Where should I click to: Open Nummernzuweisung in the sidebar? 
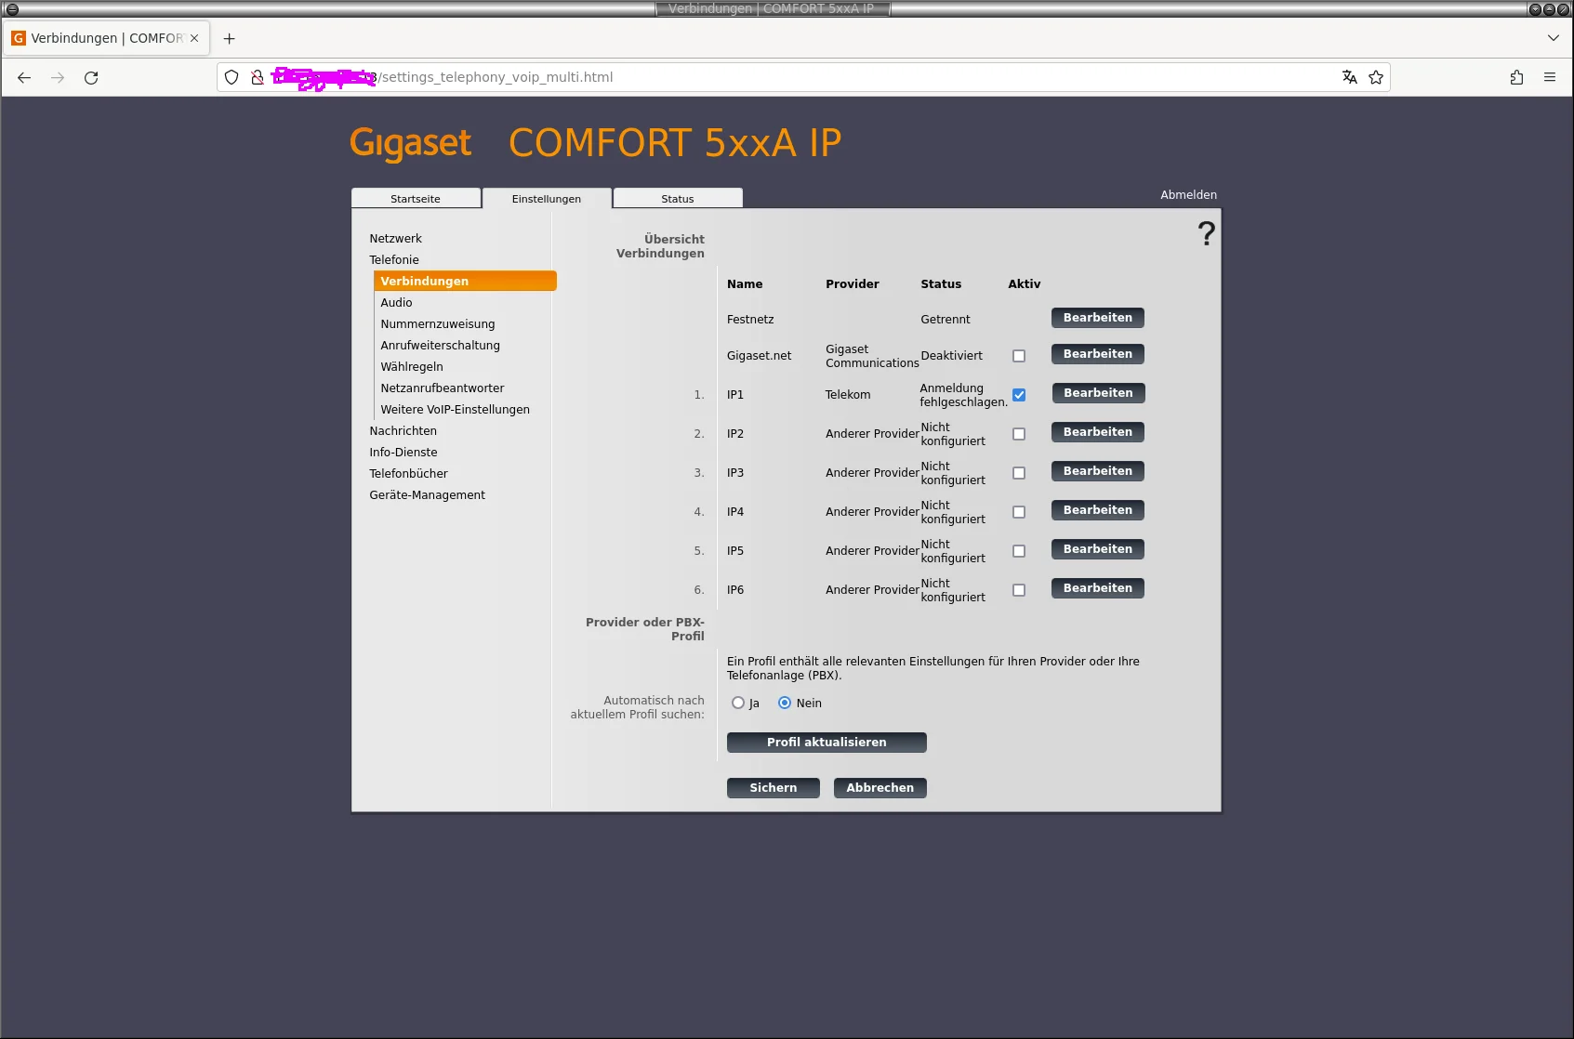pyautogui.click(x=438, y=324)
